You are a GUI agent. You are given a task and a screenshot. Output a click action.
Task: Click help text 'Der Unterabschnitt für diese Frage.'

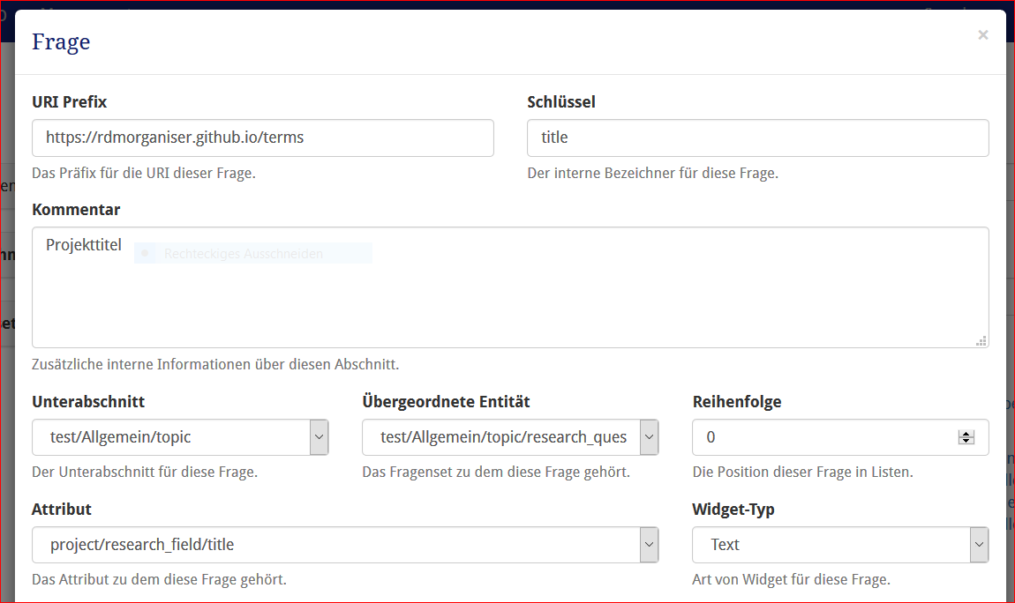145,473
